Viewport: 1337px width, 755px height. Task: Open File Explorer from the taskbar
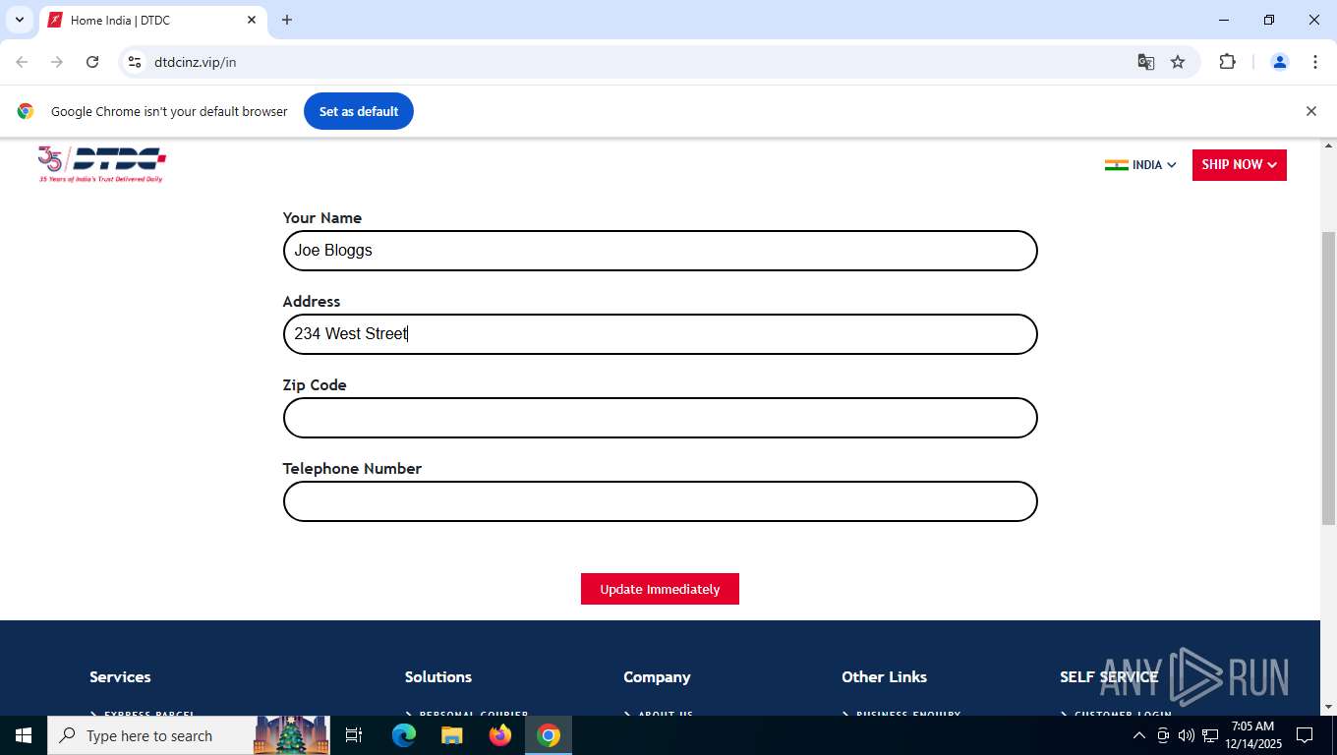(x=451, y=735)
